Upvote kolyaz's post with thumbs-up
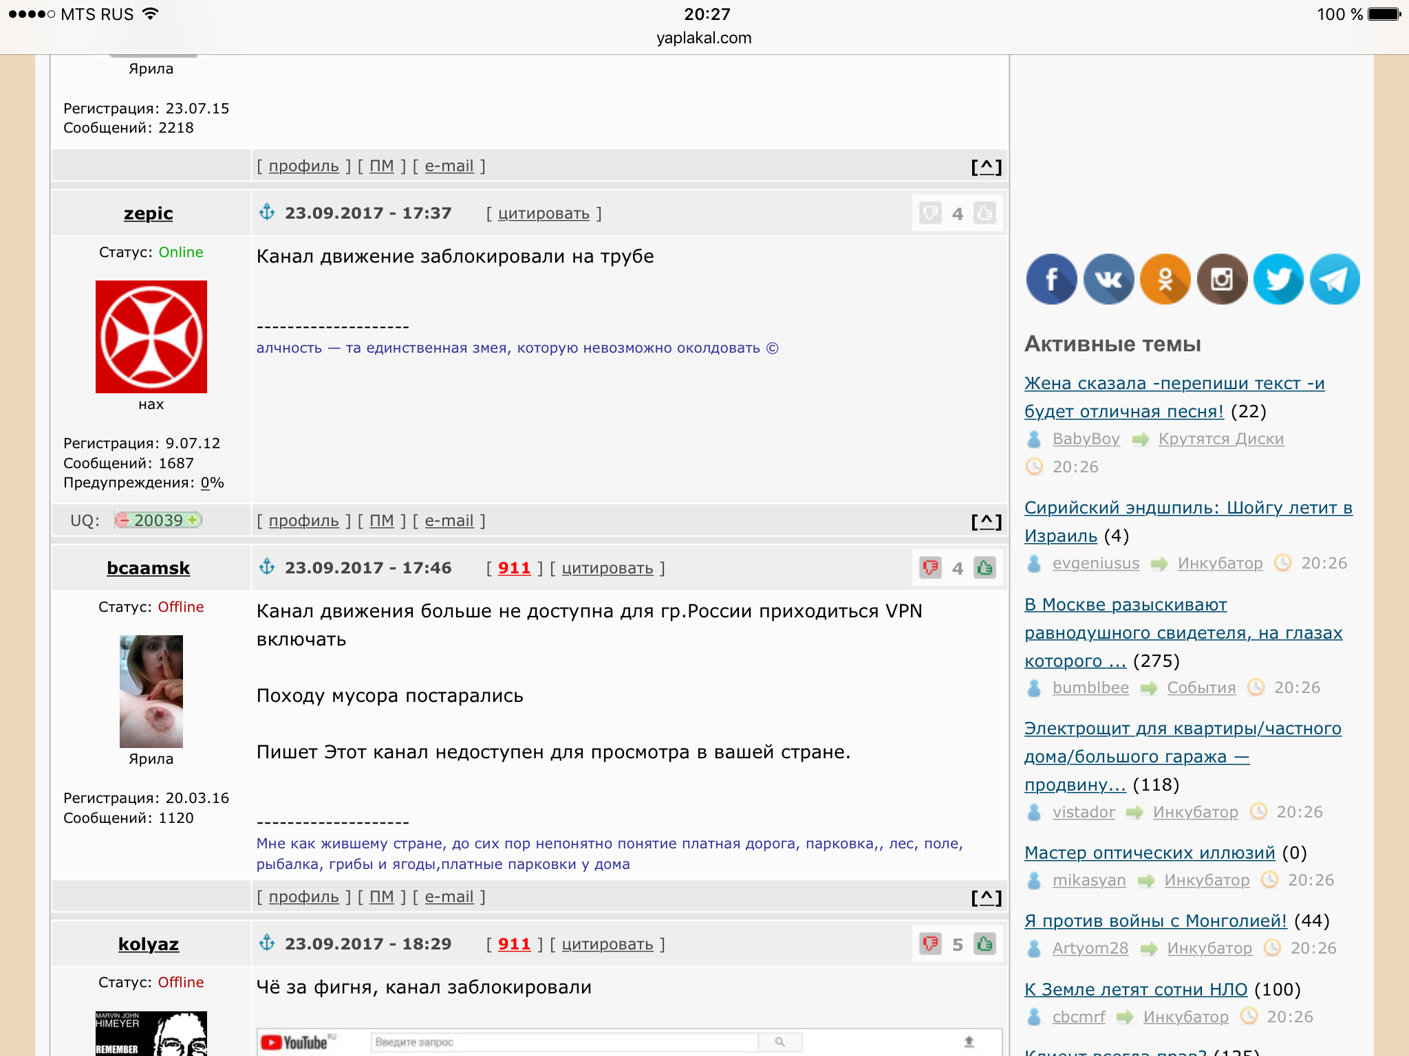1409x1056 pixels. pyautogui.click(x=985, y=944)
